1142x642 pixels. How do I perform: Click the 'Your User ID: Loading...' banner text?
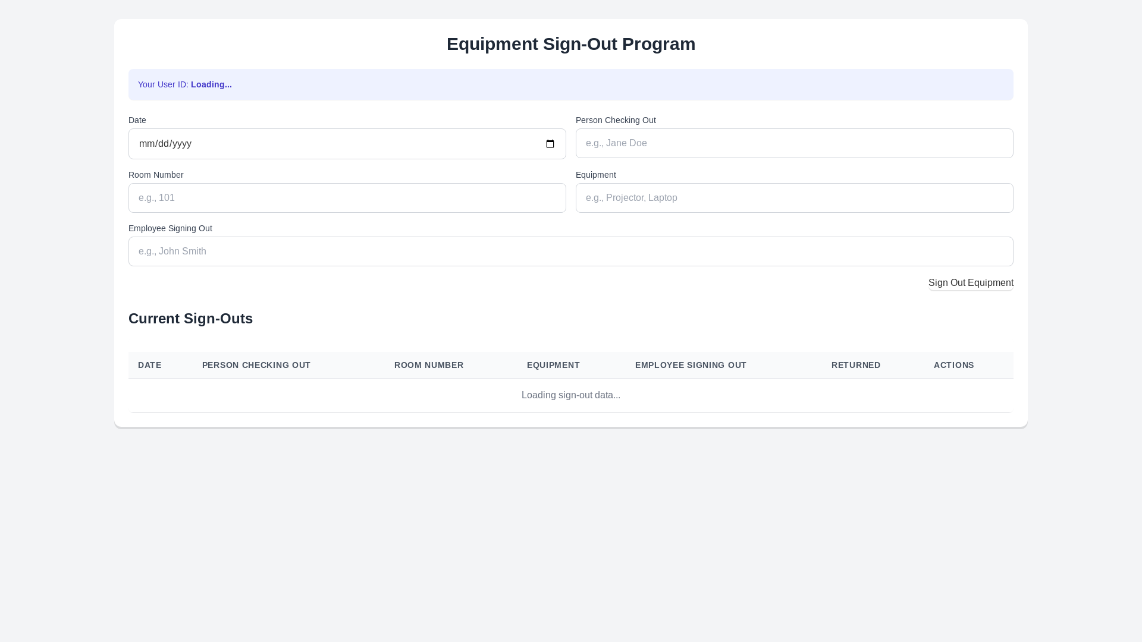coord(185,84)
